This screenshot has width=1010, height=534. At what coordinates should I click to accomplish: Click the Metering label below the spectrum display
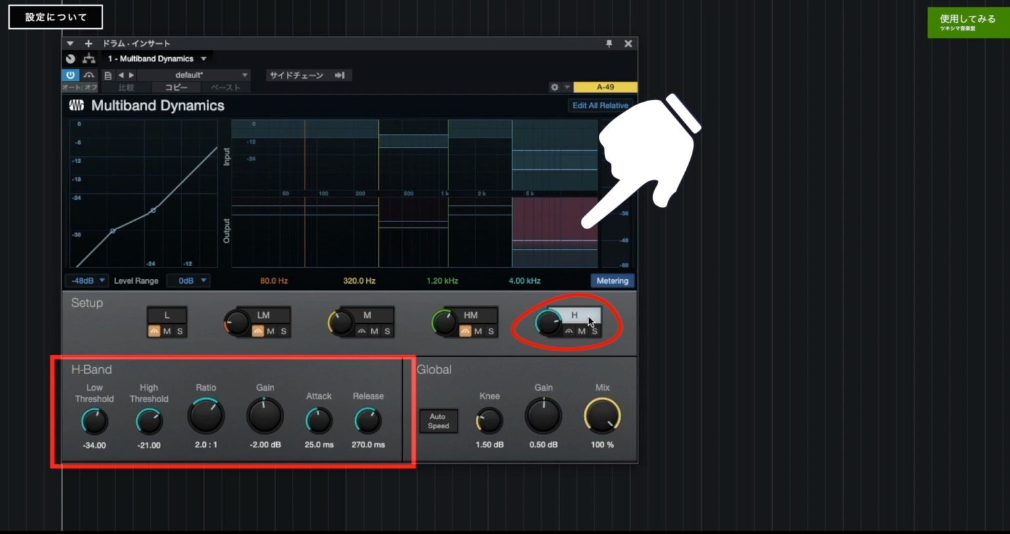pyautogui.click(x=612, y=280)
